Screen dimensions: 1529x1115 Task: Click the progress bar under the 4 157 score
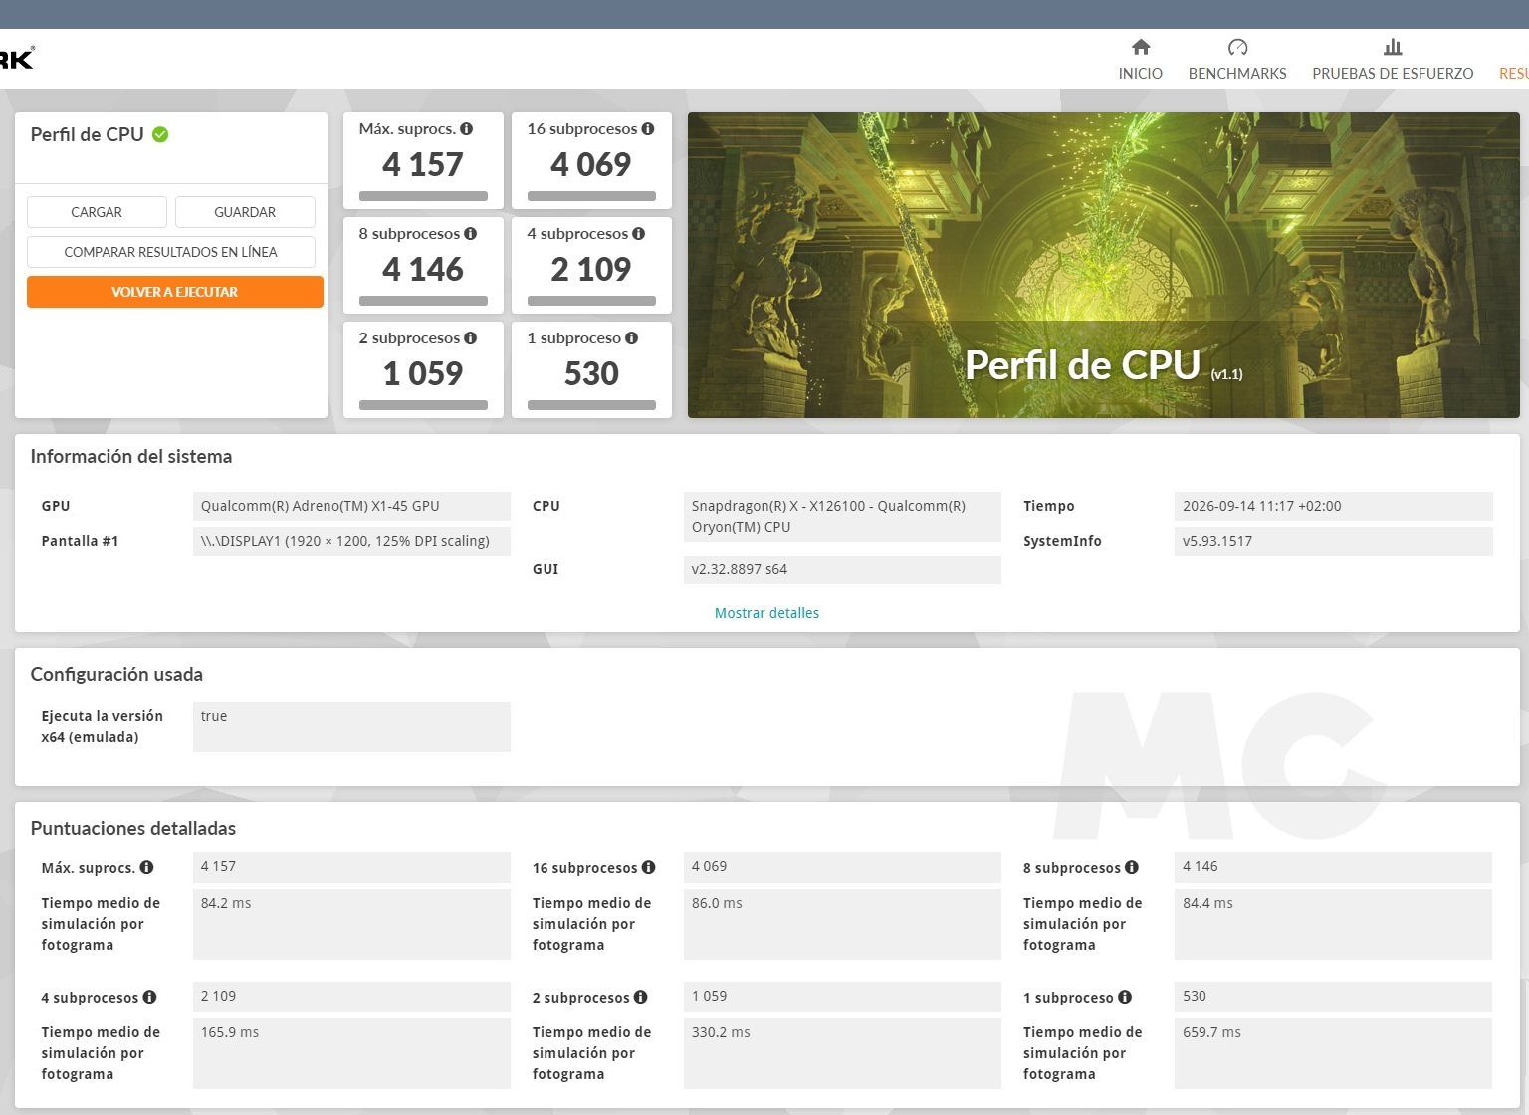(423, 196)
